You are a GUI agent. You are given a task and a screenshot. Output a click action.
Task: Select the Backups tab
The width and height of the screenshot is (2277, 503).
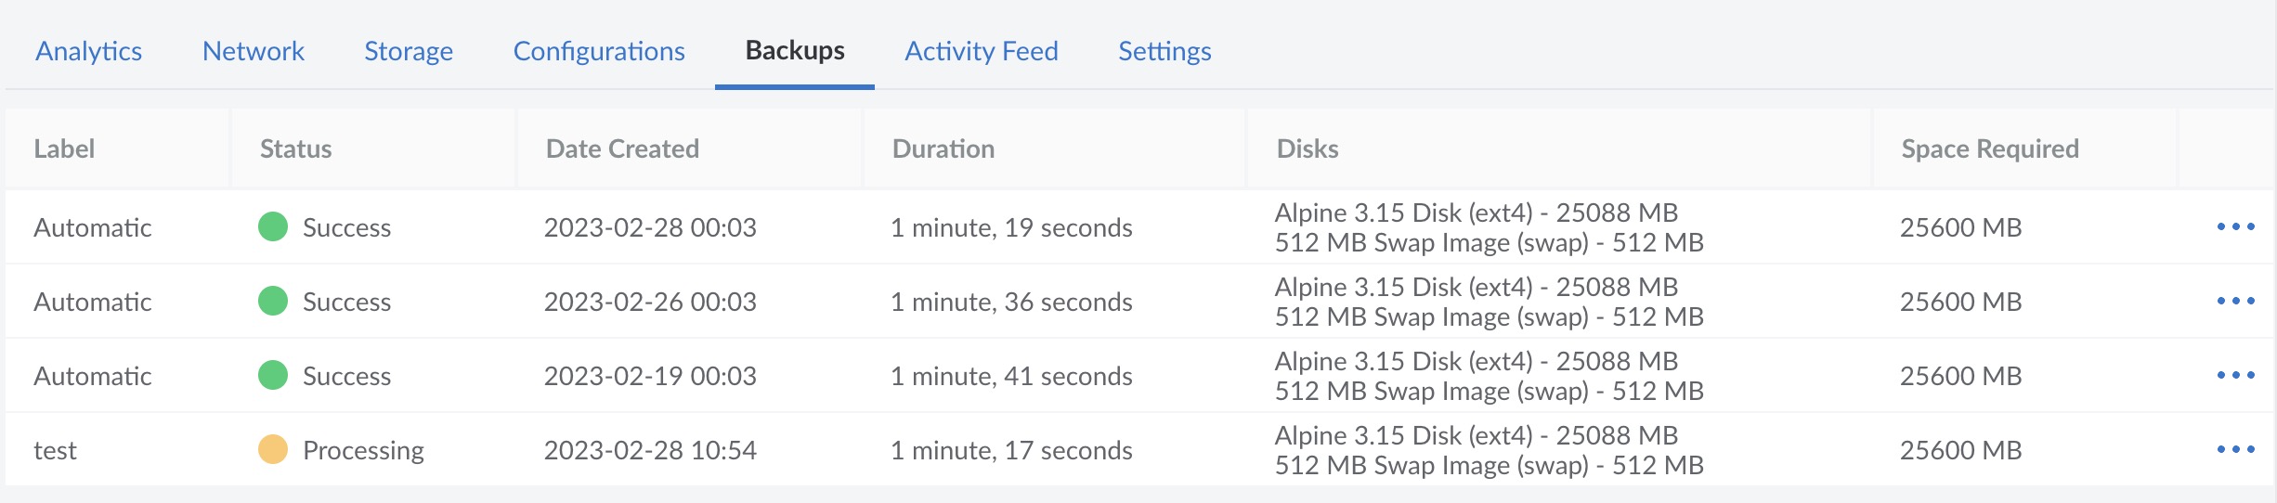point(795,51)
